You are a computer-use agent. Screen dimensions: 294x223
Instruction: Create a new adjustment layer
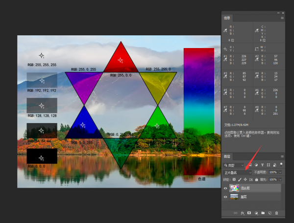coord(256,213)
